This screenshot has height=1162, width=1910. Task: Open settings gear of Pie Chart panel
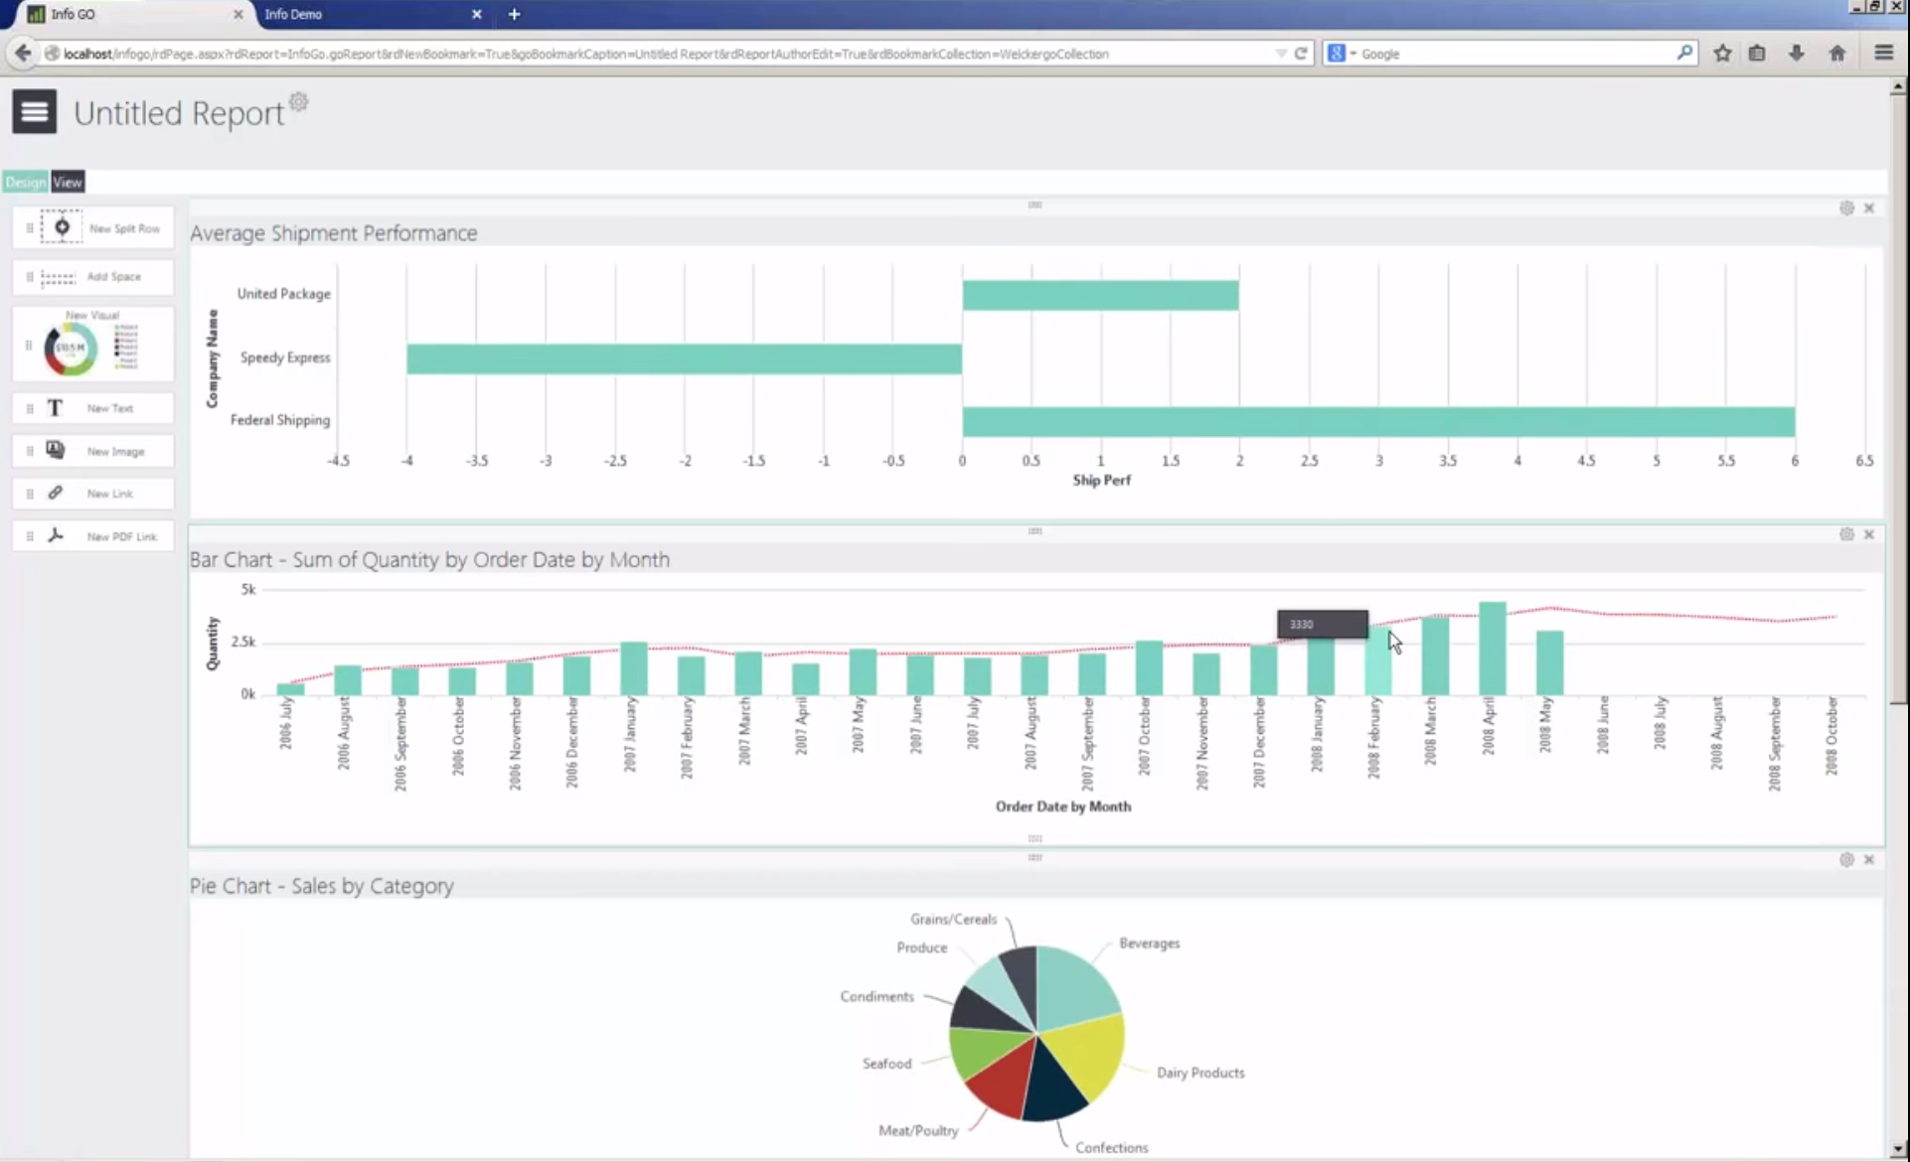[x=1846, y=860]
